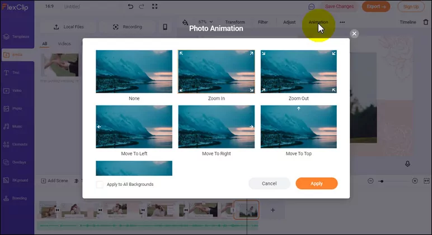Click the Animation toolbar item
The image size is (432, 235).
click(318, 22)
